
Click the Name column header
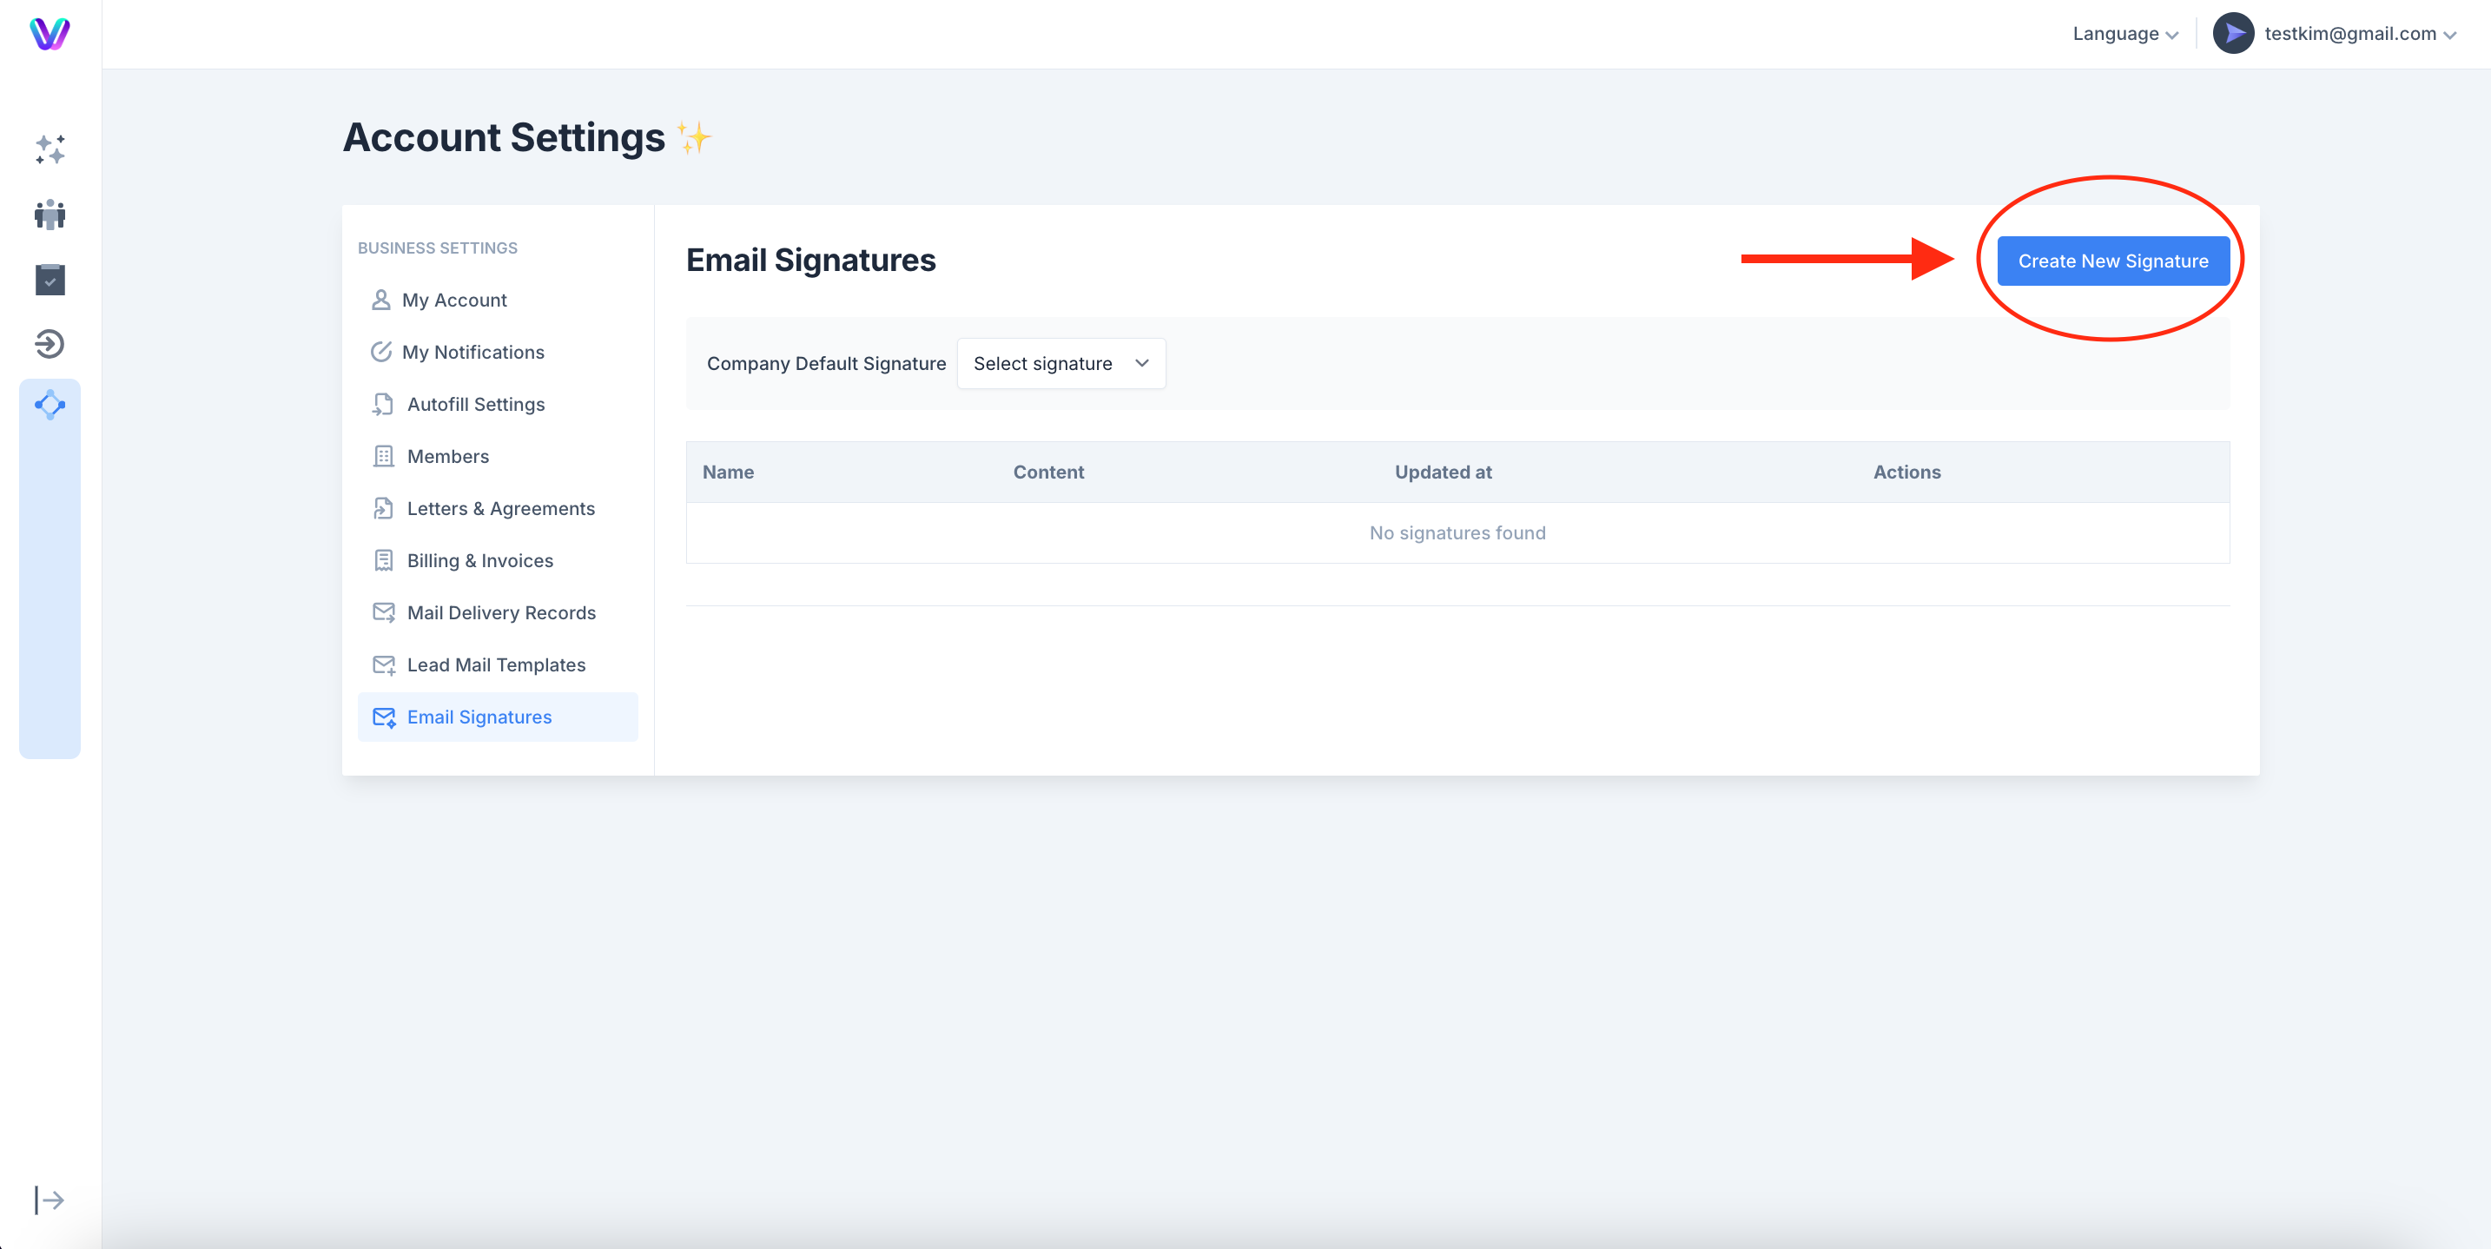(x=727, y=472)
